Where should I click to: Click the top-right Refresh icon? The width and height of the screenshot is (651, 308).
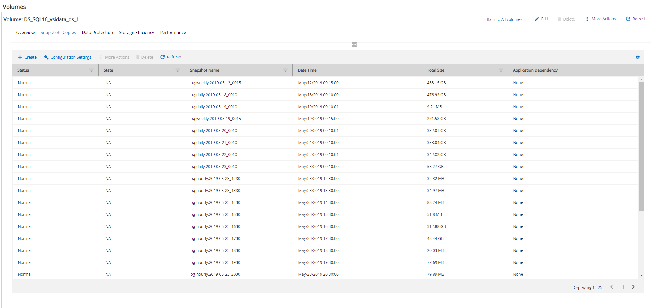click(x=628, y=19)
